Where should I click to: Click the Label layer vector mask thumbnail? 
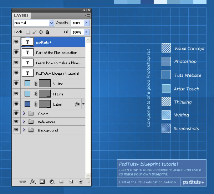coord(45,104)
